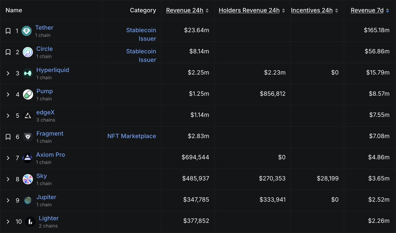
Task: Click the Category column header
Action: pos(143,10)
